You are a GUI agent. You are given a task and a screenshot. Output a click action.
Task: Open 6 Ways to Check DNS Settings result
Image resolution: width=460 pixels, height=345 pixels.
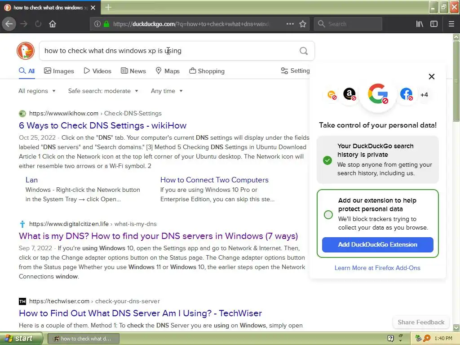click(x=103, y=126)
